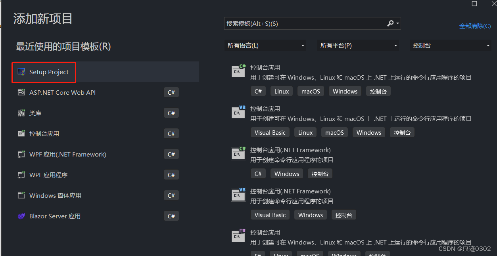Click C# tag beside ASP.NET Core Web API
Viewport: 497px width, 256px height.
click(x=171, y=92)
